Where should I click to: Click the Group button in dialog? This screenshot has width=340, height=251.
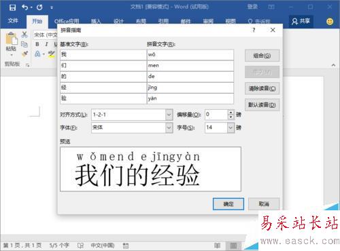coord(262,56)
